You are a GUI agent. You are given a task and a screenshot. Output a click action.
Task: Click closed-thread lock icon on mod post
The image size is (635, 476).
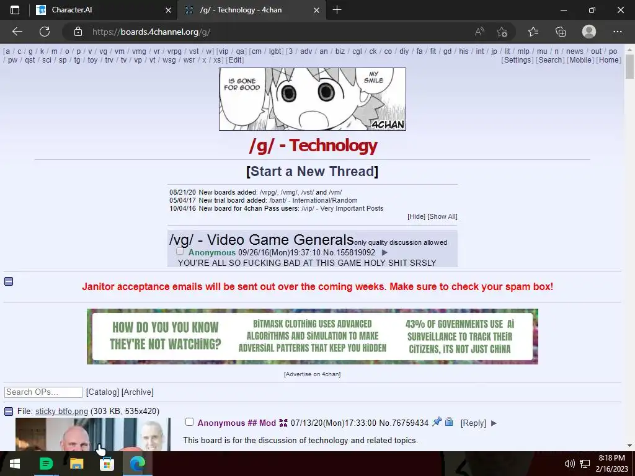pos(449,421)
